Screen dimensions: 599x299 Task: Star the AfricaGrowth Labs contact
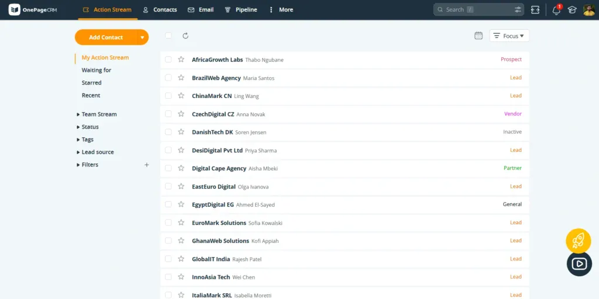click(x=181, y=60)
